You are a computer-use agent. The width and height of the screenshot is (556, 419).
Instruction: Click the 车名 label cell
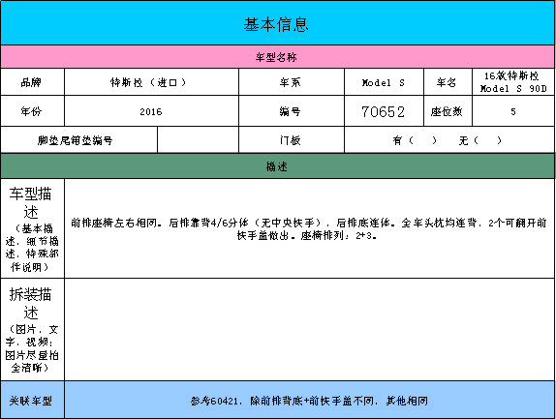[x=448, y=82]
